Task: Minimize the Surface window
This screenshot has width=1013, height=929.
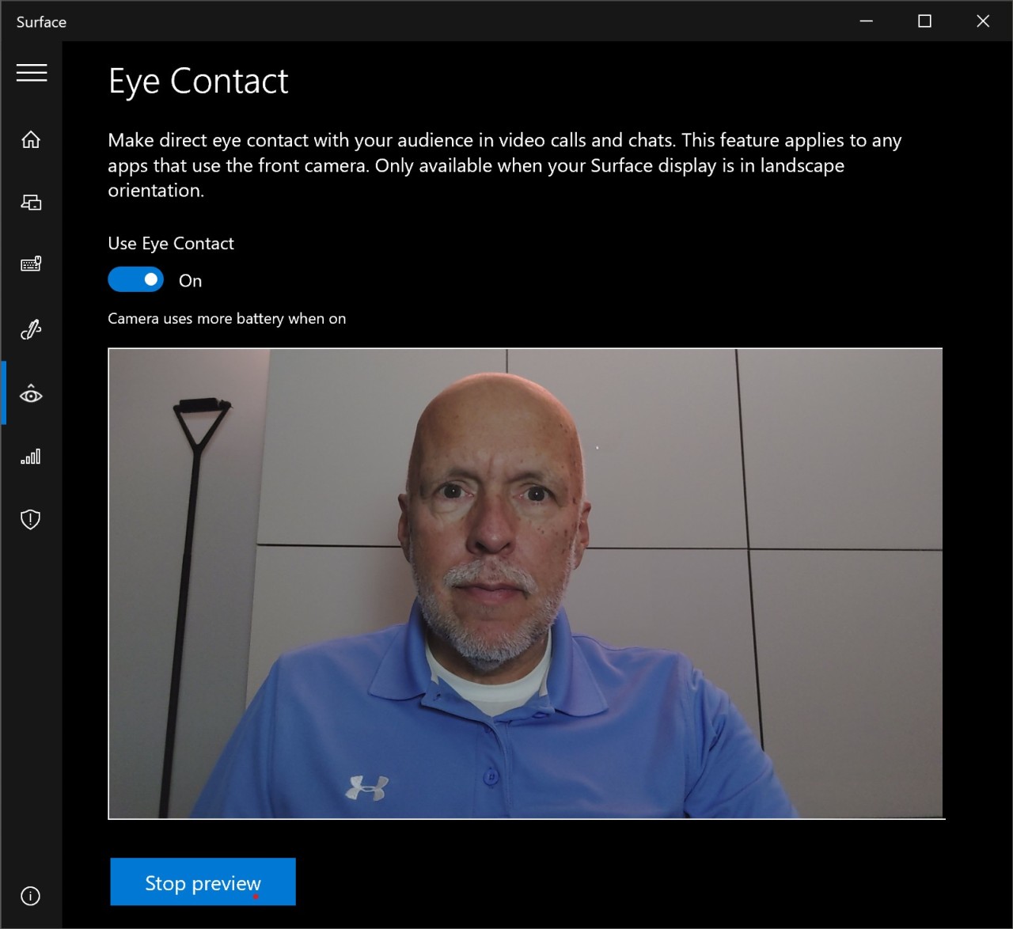Action: [x=867, y=21]
